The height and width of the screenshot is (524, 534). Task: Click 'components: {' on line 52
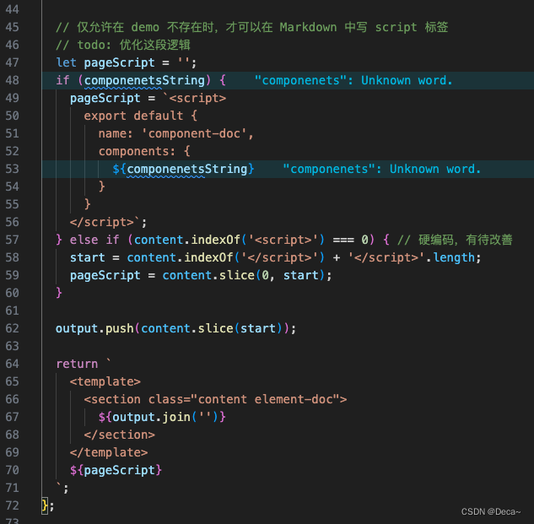point(144,151)
